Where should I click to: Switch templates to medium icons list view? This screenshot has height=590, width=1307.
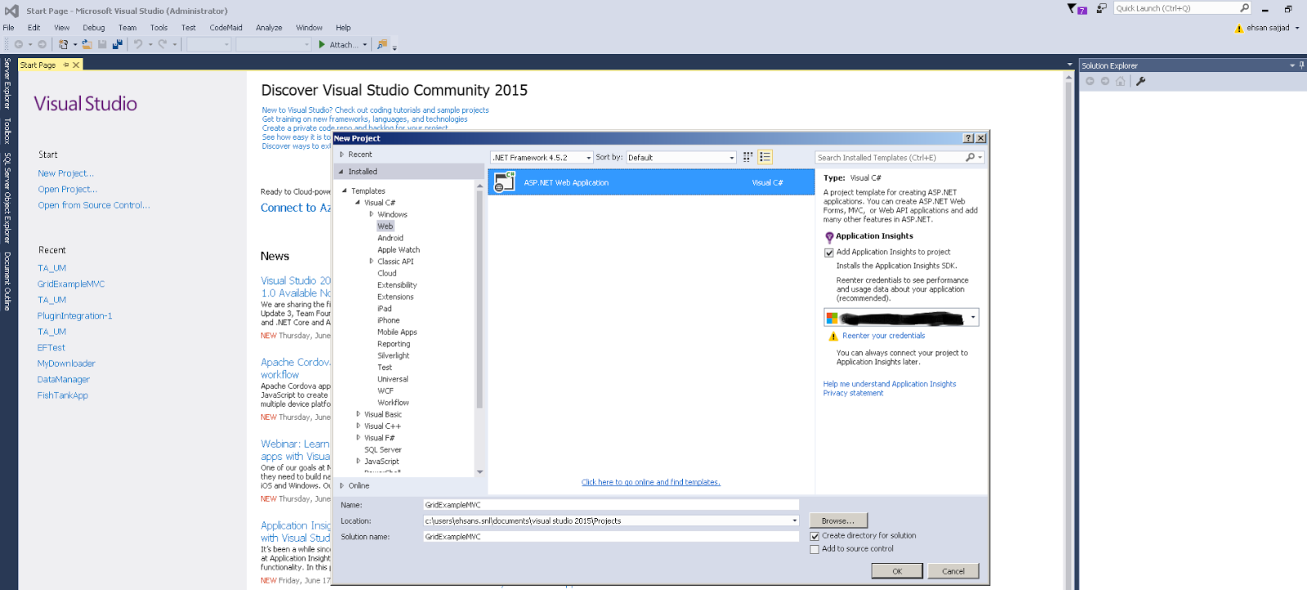(x=765, y=157)
